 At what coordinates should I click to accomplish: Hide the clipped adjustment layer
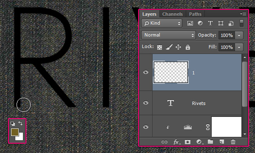(146, 127)
